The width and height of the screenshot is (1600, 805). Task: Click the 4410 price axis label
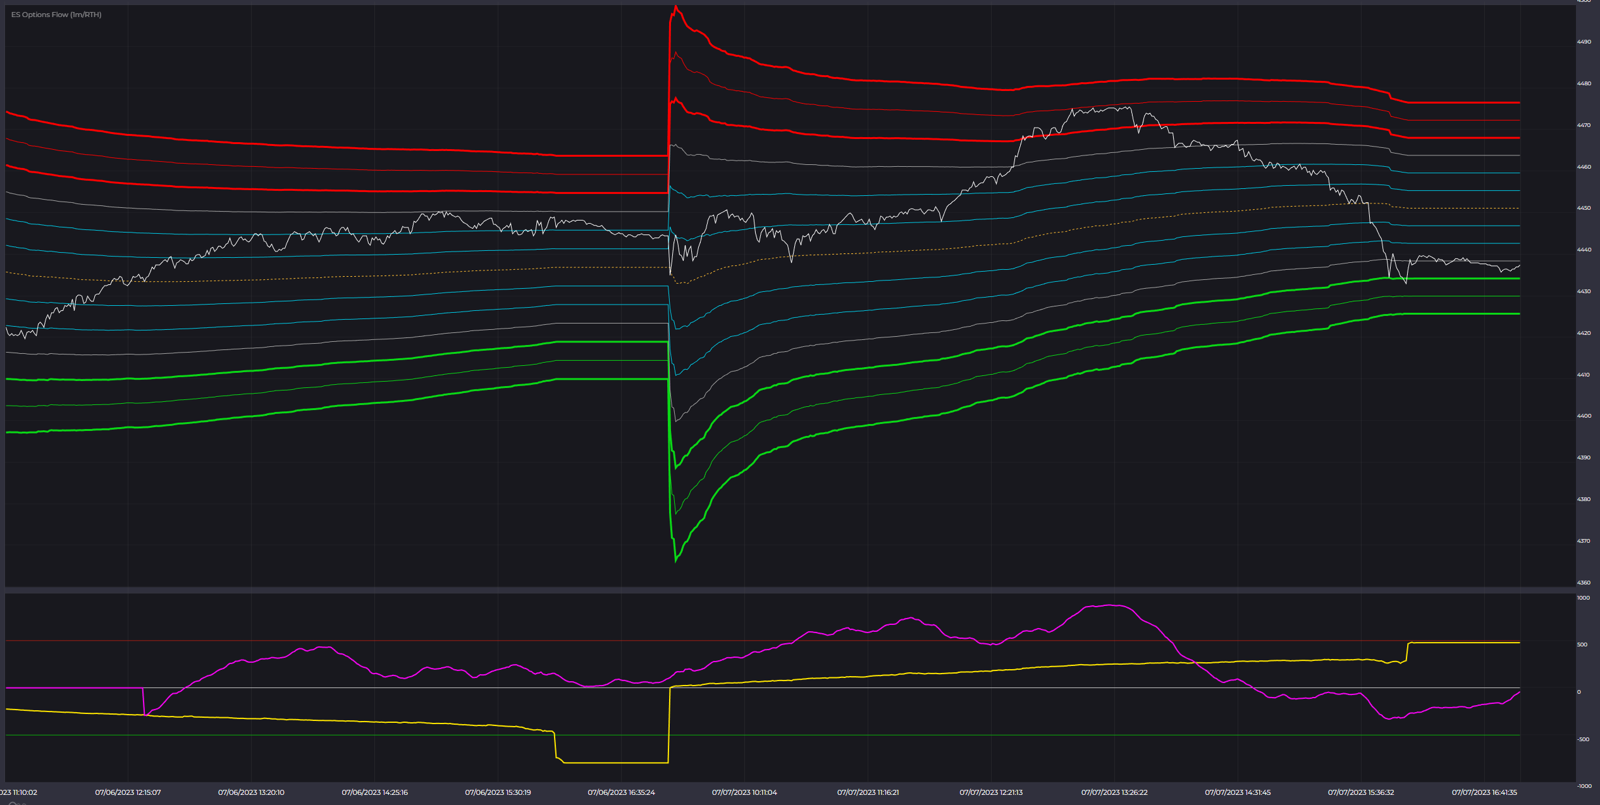click(1584, 375)
